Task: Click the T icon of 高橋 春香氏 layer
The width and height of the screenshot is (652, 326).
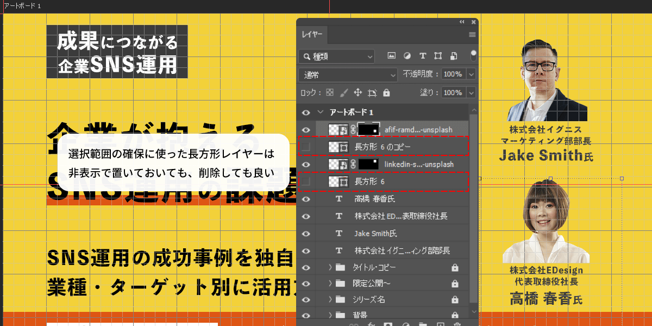Action: 339,199
